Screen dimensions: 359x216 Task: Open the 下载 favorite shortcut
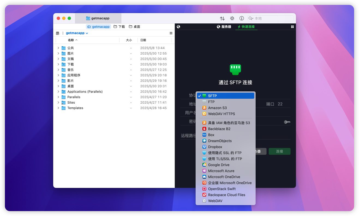coord(119,27)
